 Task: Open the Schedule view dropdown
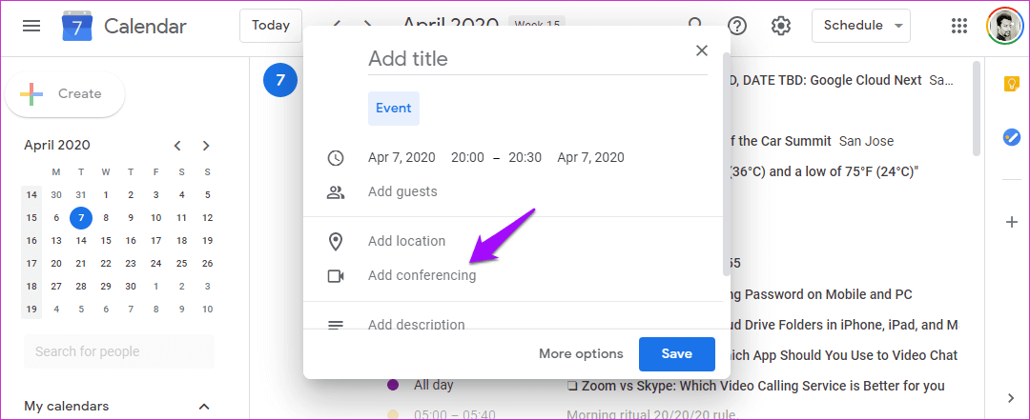click(x=860, y=26)
